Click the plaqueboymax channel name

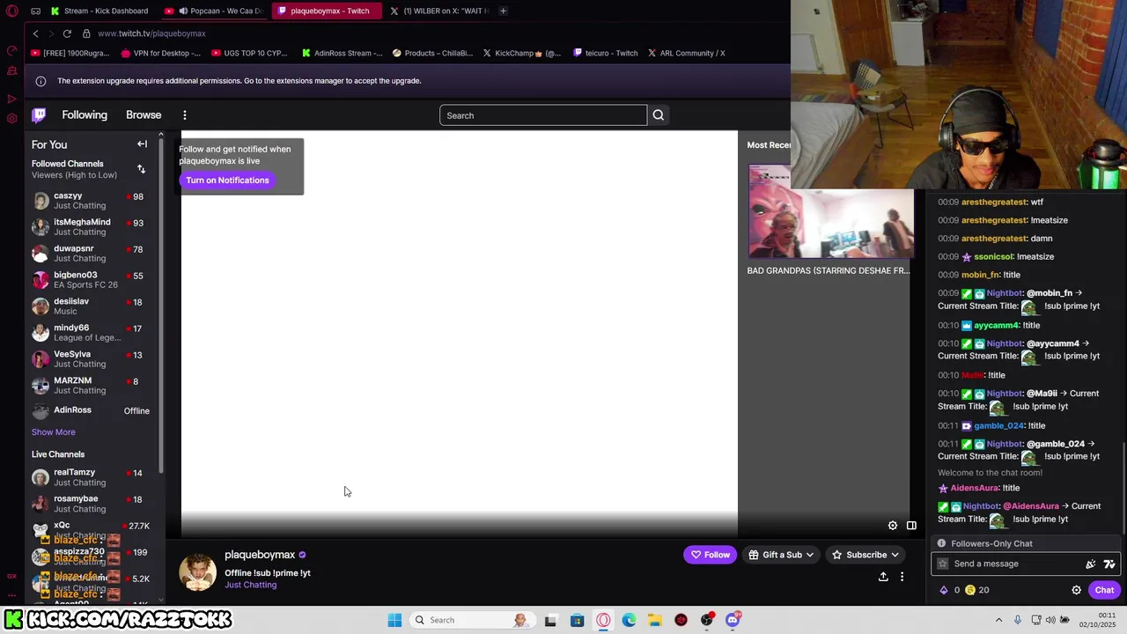[x=260, y=555]
